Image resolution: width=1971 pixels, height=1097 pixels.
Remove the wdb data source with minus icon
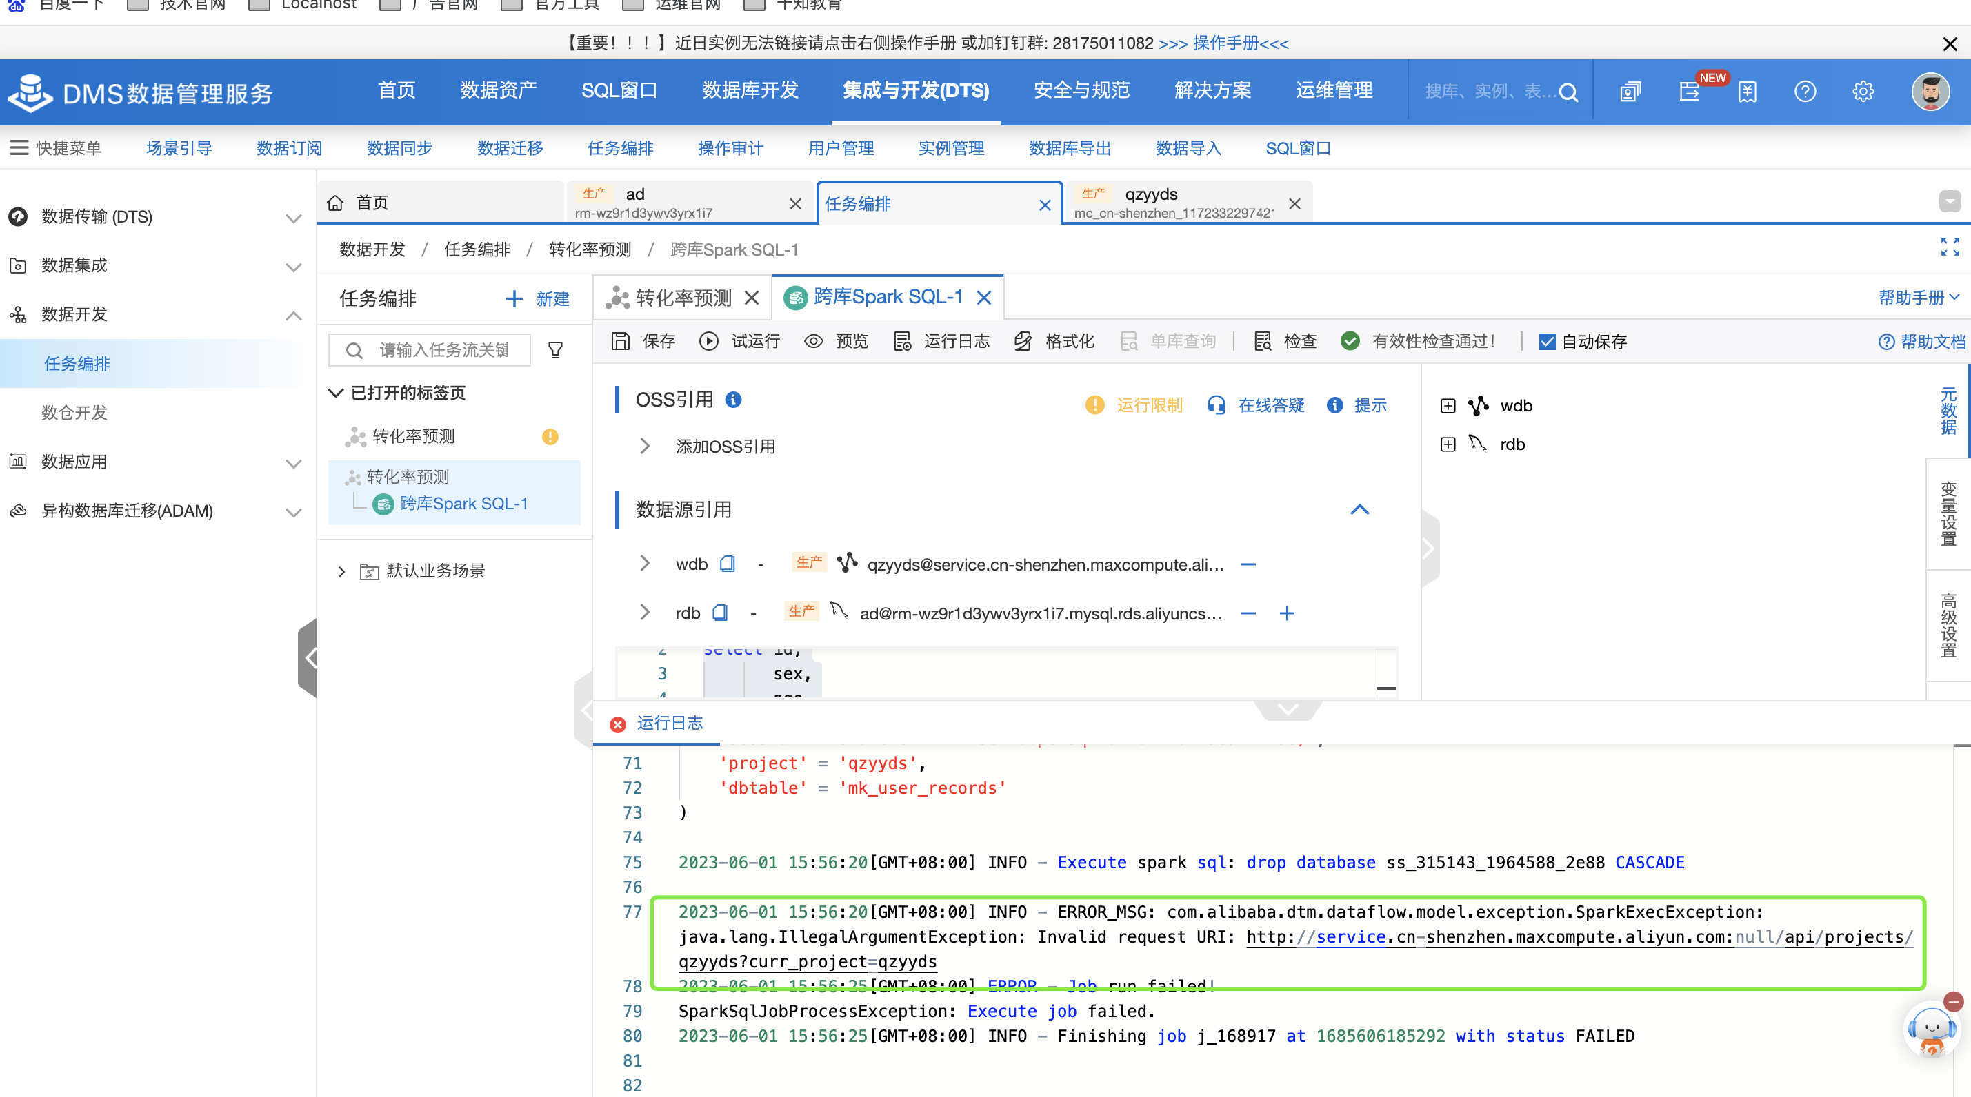tap(1248, 565)
